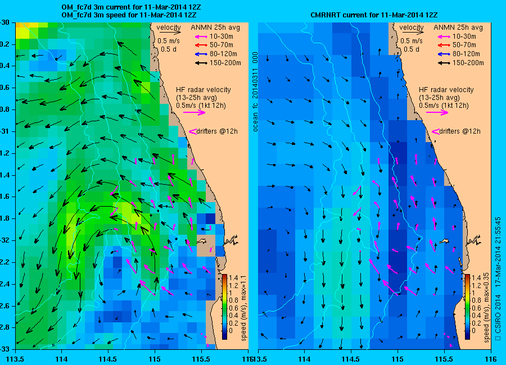The width and height of the screenshot is (506, 365).
Task: Click the vertical 'ocean_fc_20140311_000' label
Action: (255, 92)
